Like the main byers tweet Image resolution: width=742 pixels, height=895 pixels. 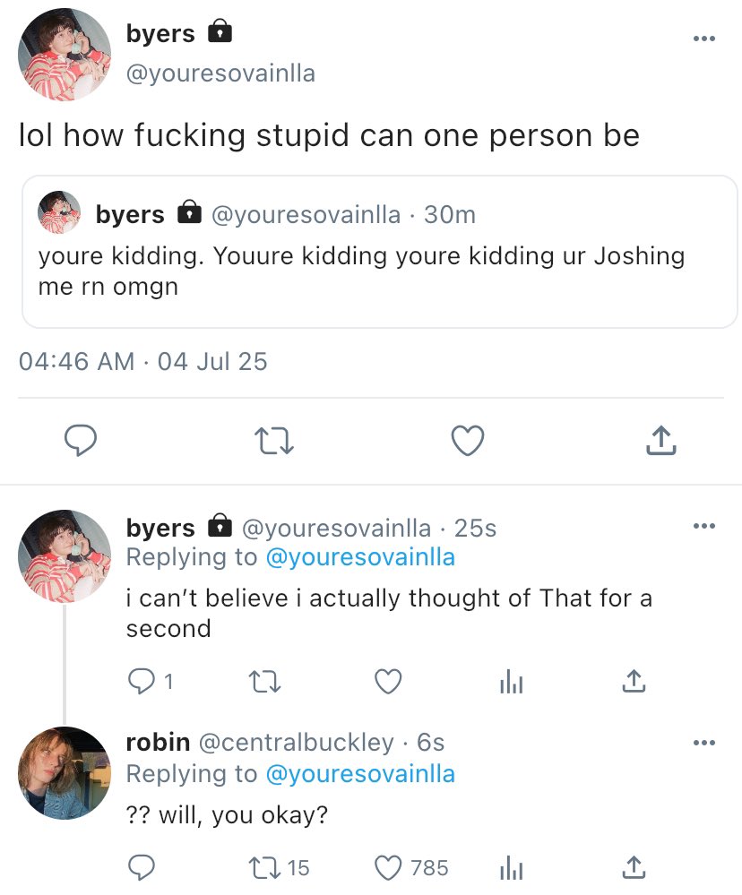coord(467,440)
